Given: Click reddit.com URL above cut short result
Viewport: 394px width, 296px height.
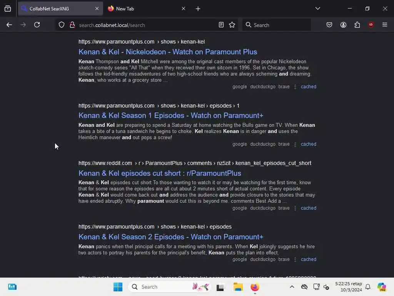Looking at the screenshot, I should [x=195, y=163].
